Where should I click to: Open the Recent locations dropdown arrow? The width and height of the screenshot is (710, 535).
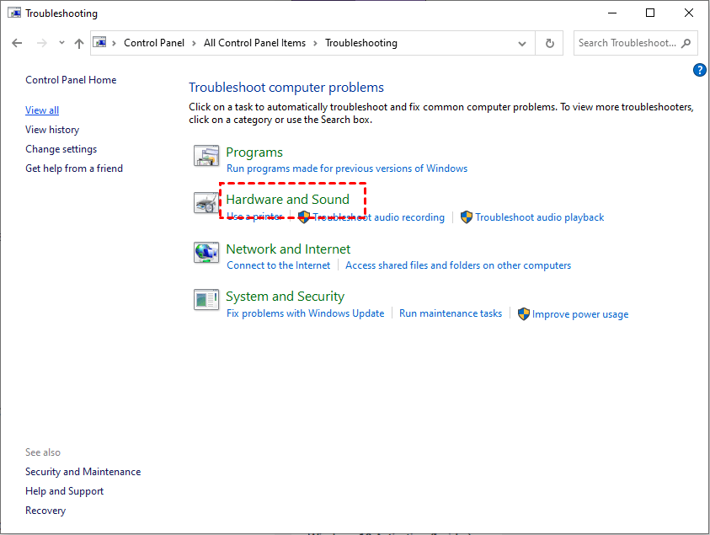coord(61,43)
